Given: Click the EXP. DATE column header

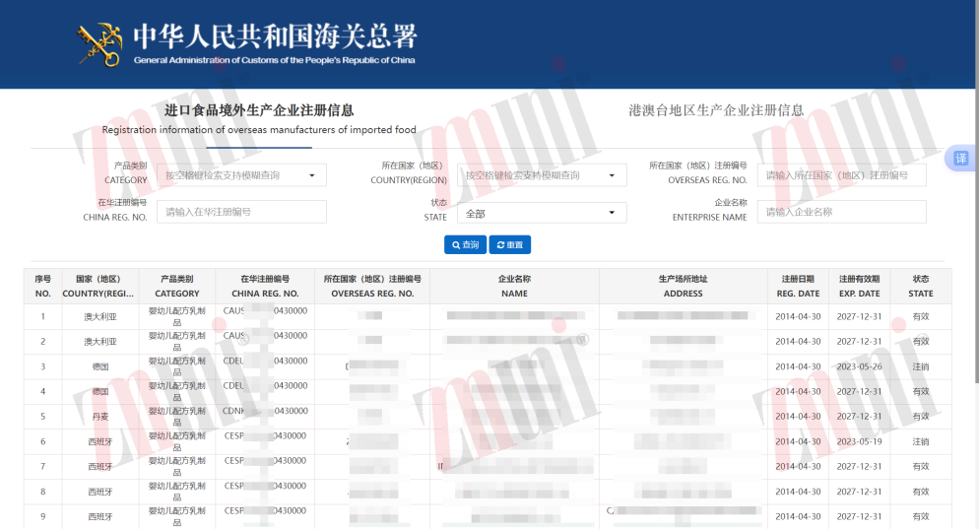Looking at the screenshot, I should [x=859, y=286].
